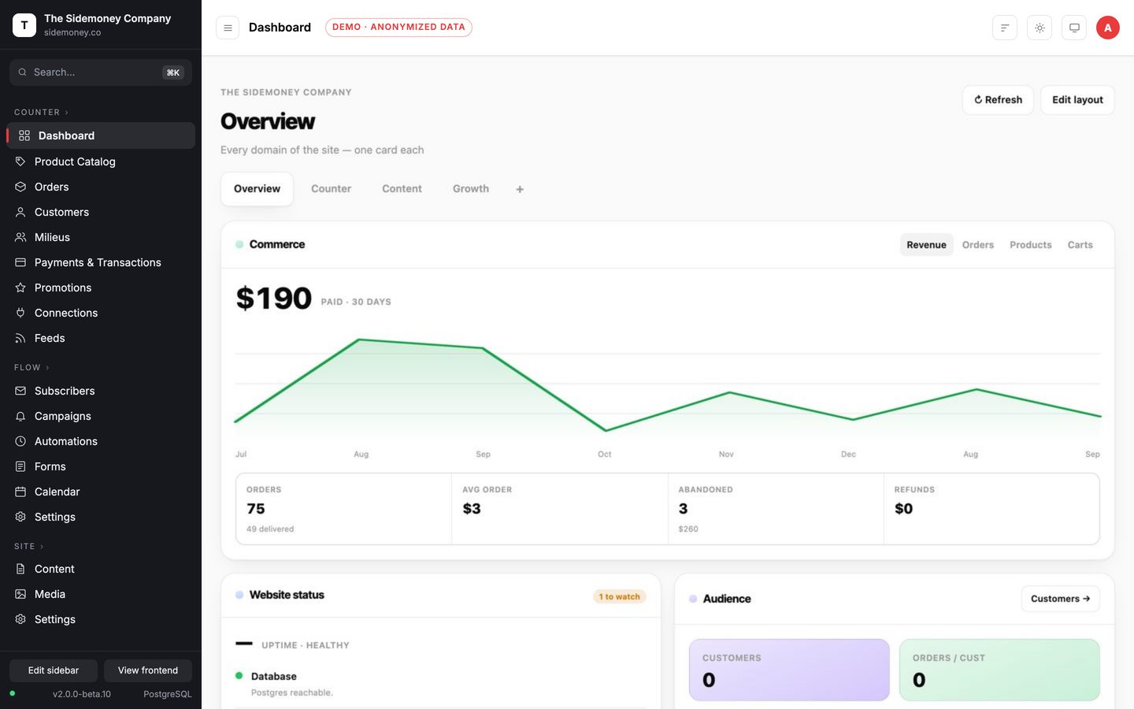The image size is (1134, 709).
Task: Click the Subscribers envelope icon
Action: pyautogui.click(x=20, y=391)
